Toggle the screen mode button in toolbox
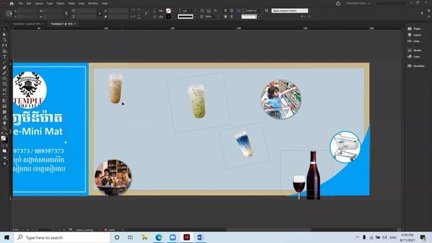 coord(5,163)
